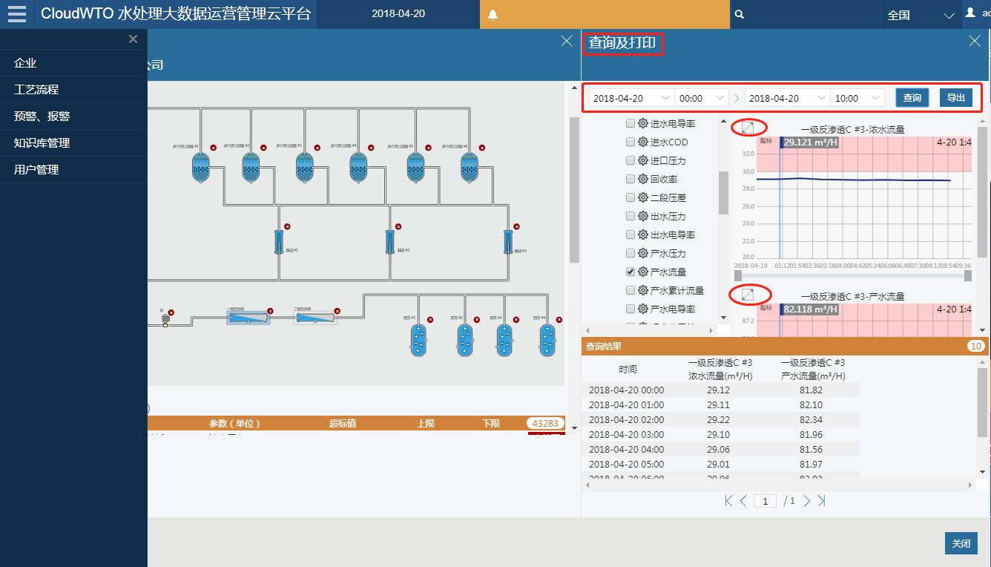This screenshot has width=991, height=567.
Task: Click the user account icon top-right
Action: coord(972,11)
